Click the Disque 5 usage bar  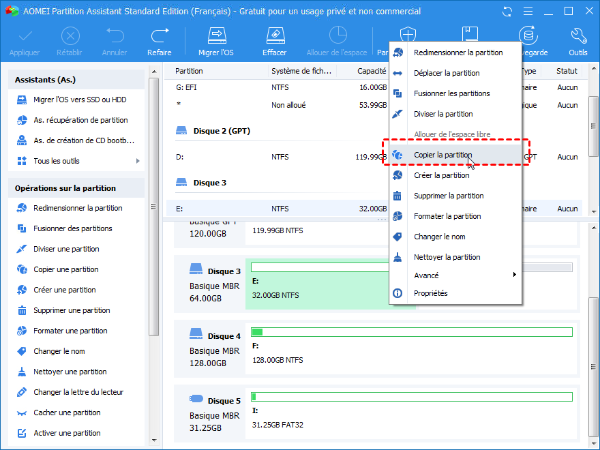[x=412, y=397]
